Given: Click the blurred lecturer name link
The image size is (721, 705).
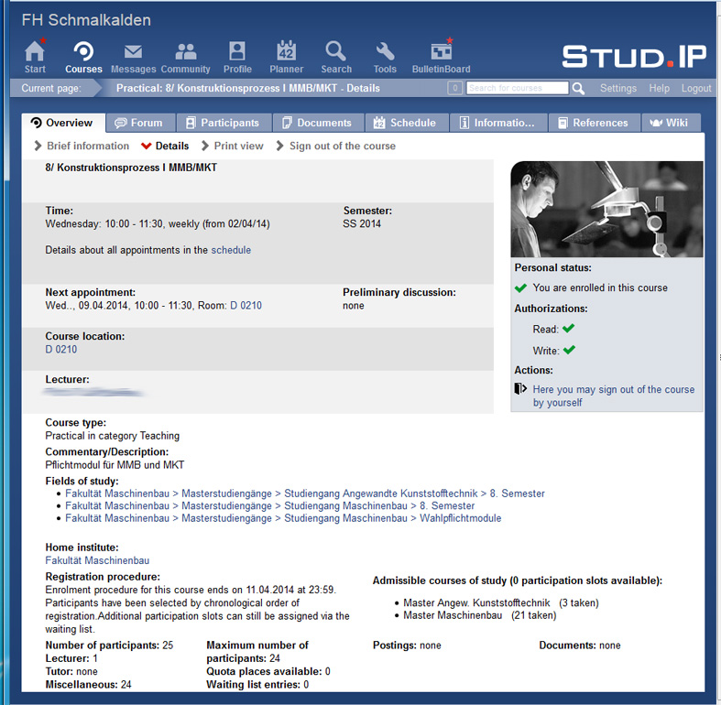Looking at the screenshot, I should pos(93,393).
